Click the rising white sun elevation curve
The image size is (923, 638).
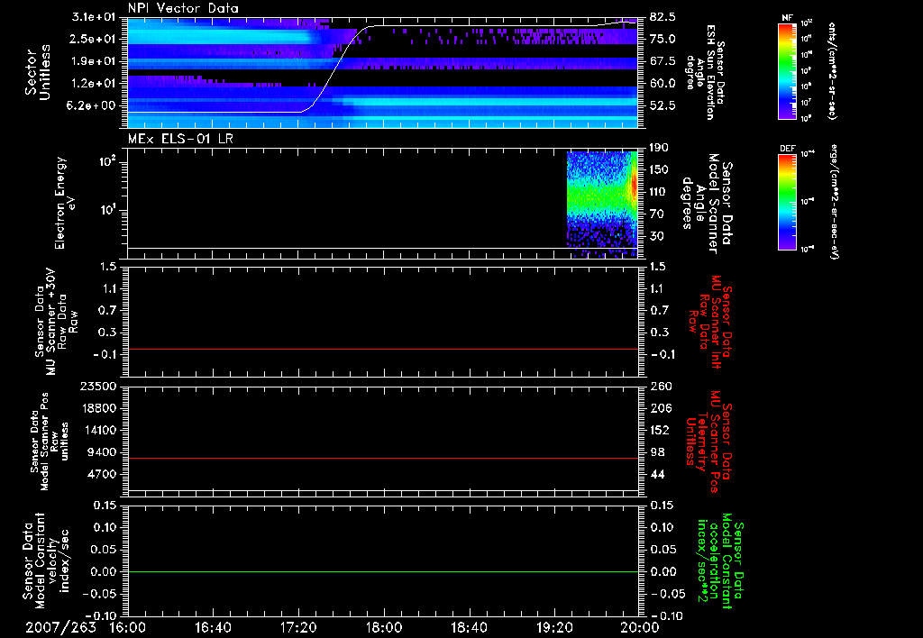[334, 69]
